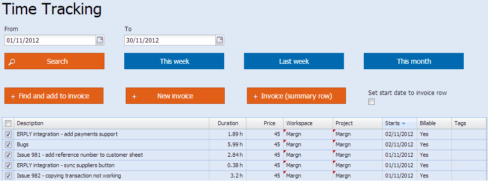Uncheck the Issue 981 row checkbox

pos(8,155)
